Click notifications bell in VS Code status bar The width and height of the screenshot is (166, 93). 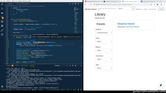click(x=81, y=90)
